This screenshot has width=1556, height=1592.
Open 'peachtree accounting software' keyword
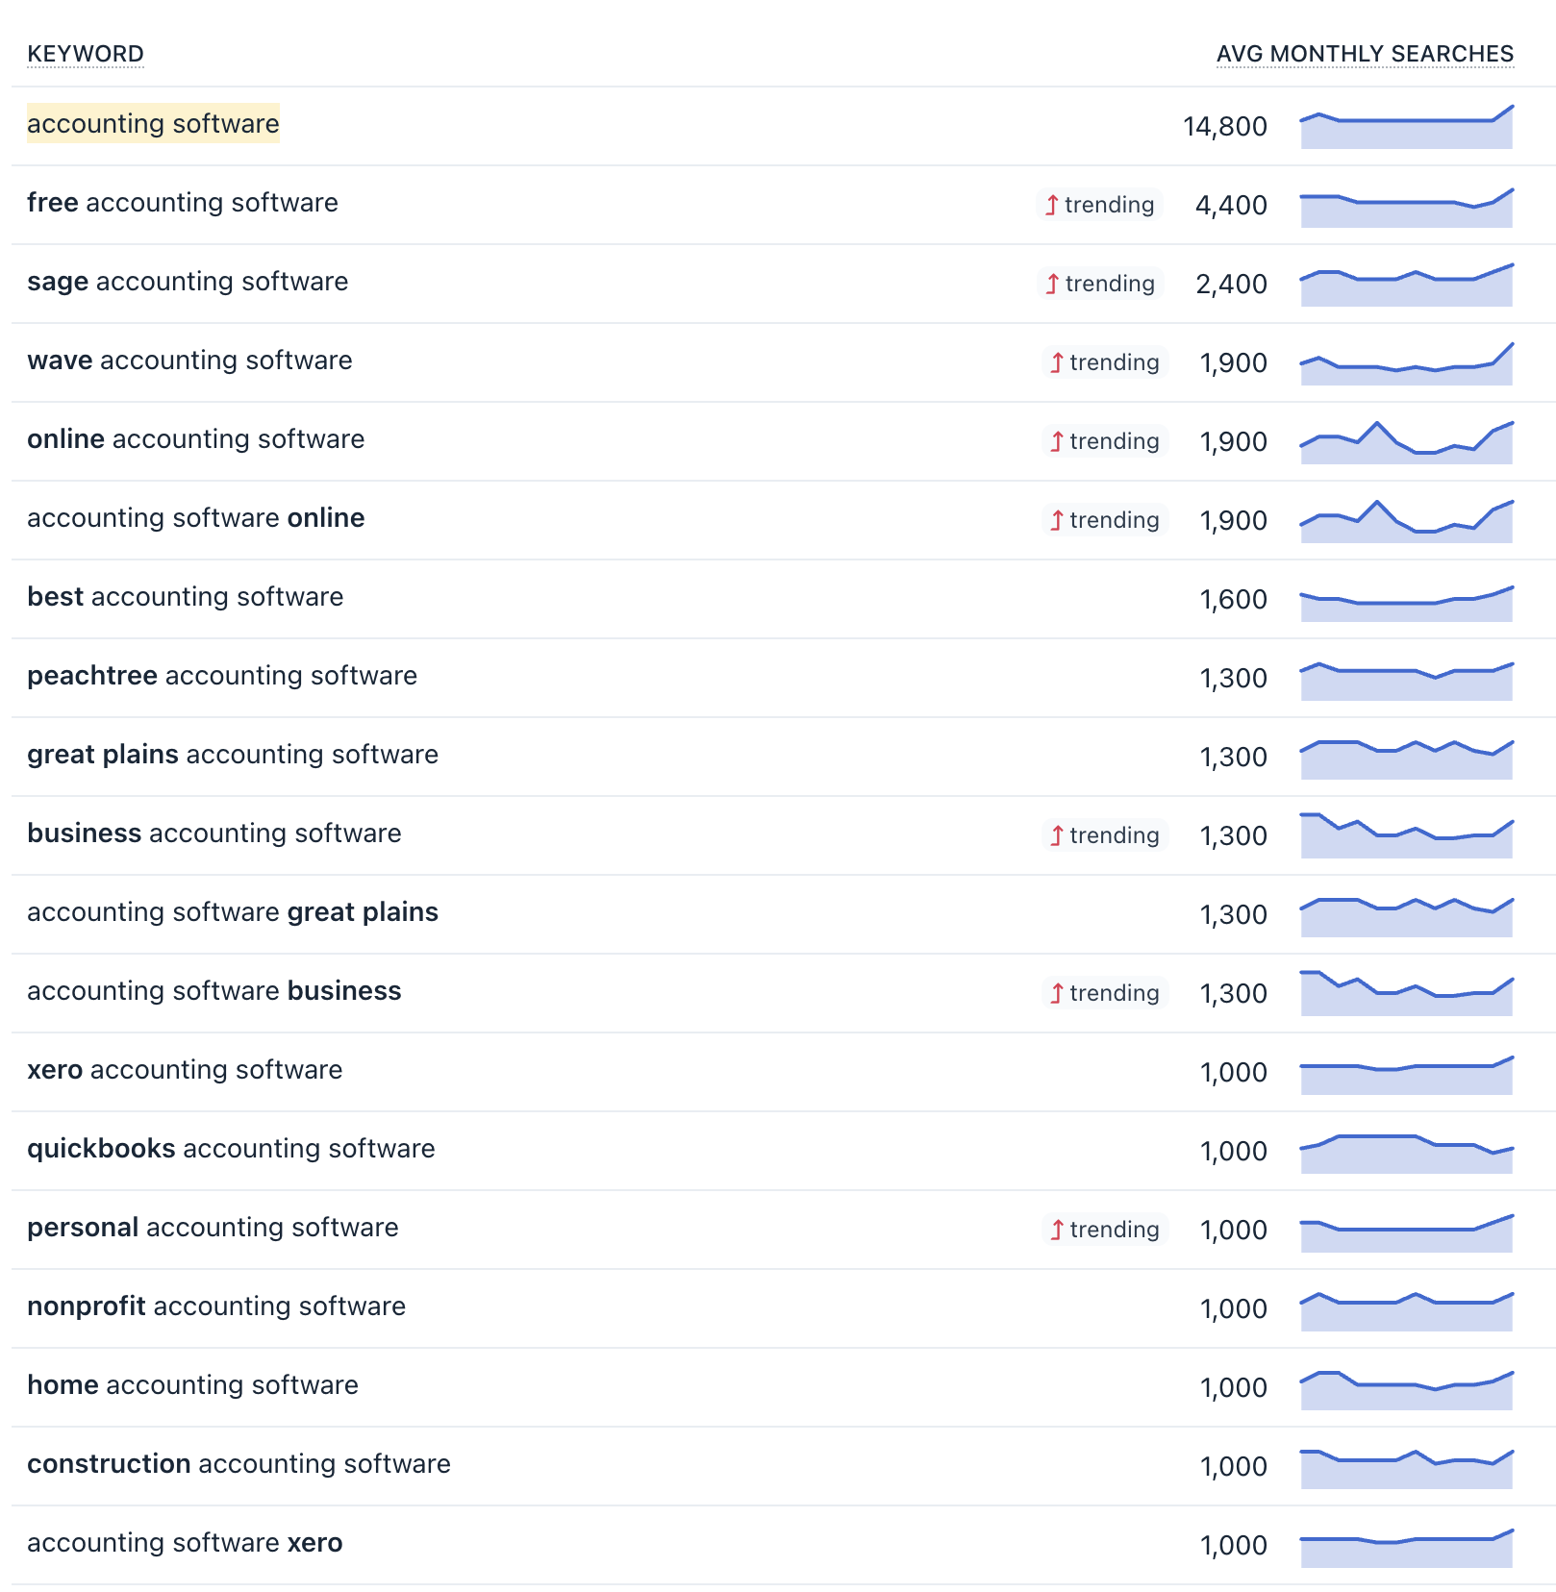(x=222, y=676)
